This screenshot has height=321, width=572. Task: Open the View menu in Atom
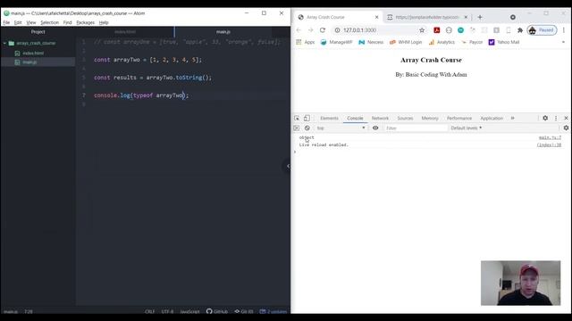point(31,22)
